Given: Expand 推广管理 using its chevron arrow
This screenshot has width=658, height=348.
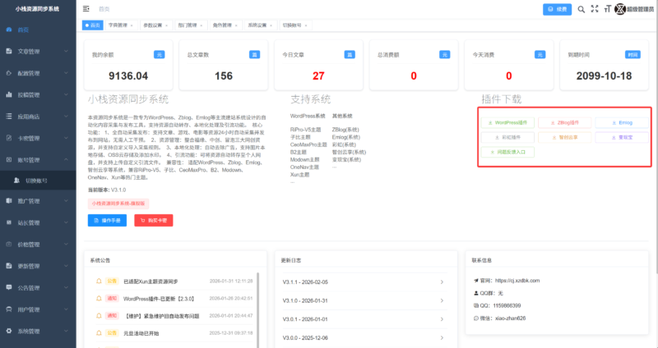Looking at the screenshot, I should pos(66,201).
